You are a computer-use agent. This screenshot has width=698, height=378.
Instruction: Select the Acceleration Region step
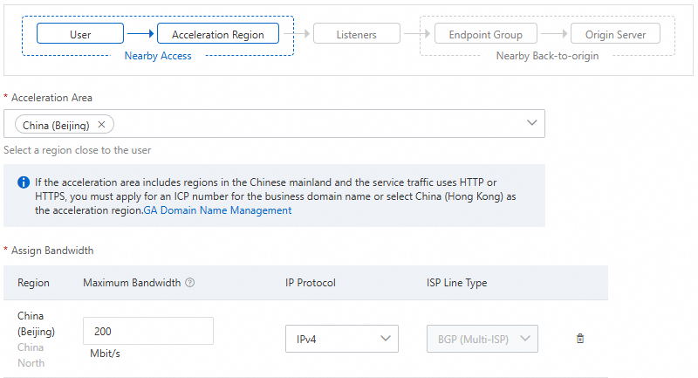(217, 34)
